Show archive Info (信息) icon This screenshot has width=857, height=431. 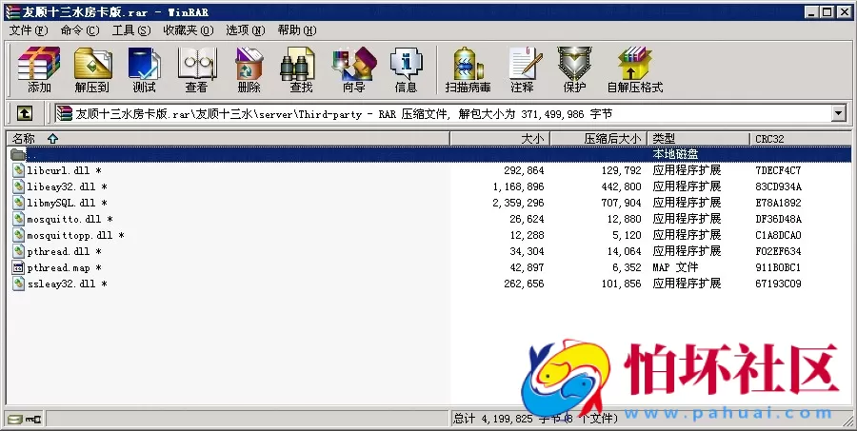pyautogui.click(x=406, y=69)
